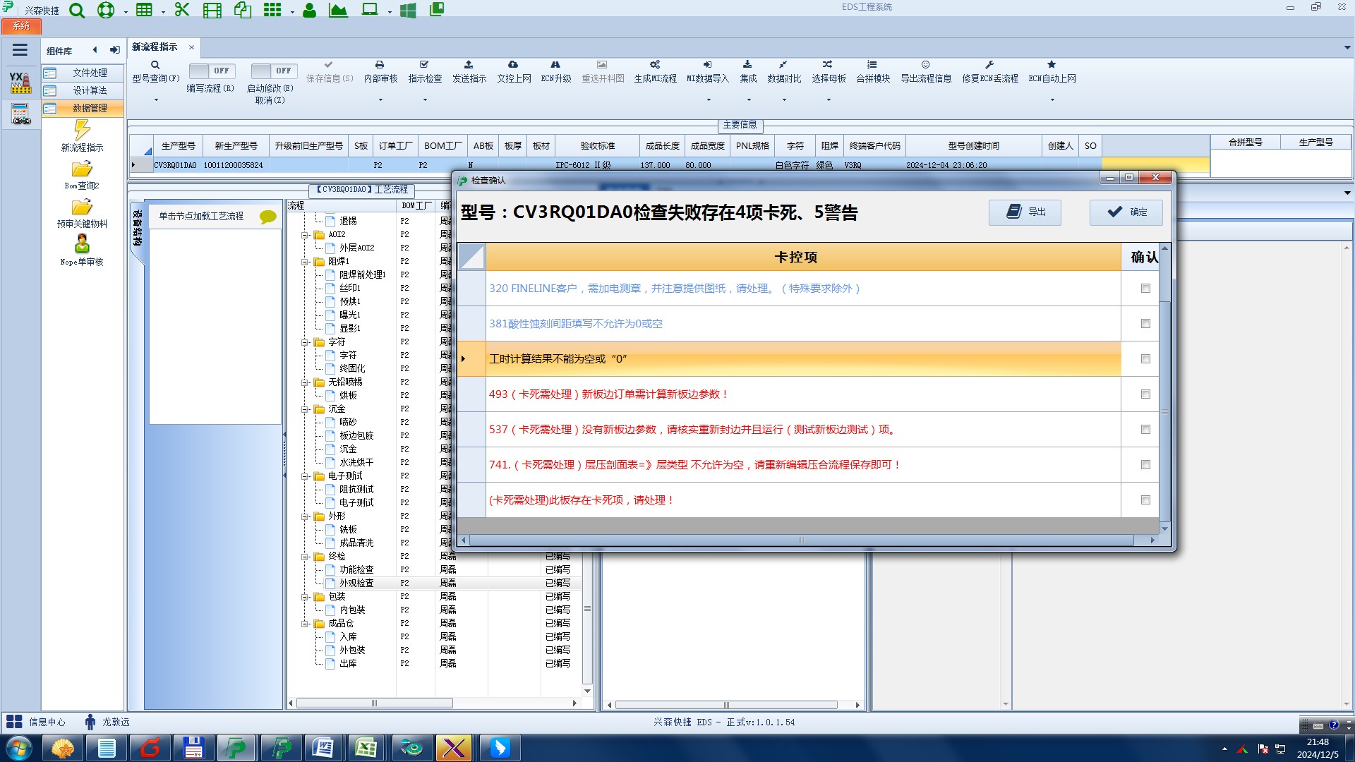Click the 文控上网 cloud upload icon
The image size is (1355, 762).
pos(513,65)
